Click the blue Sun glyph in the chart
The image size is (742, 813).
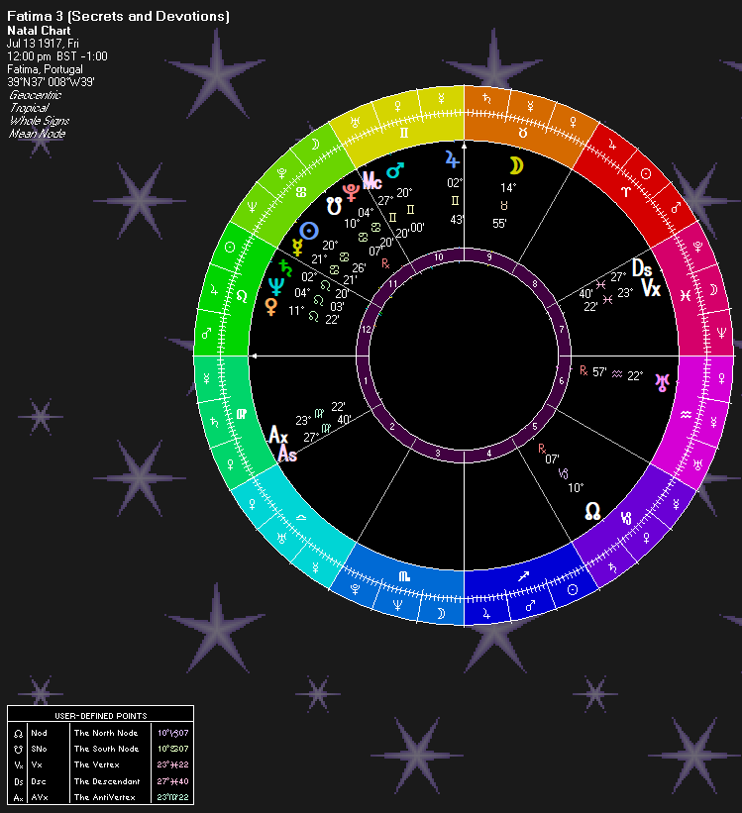pyautogui.click(x=309, y=231)
